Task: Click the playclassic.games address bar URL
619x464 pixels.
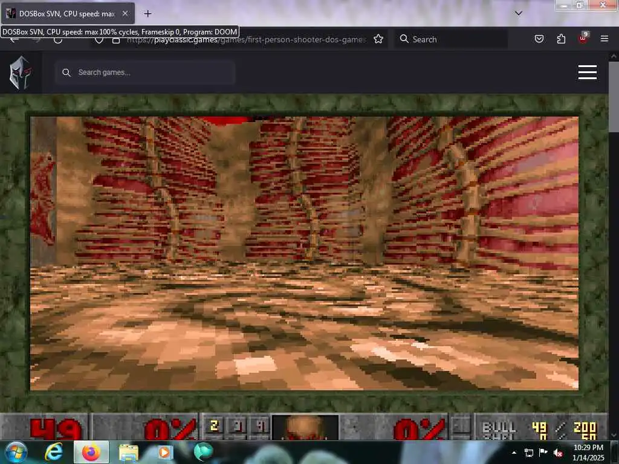Action: (247, 39)
